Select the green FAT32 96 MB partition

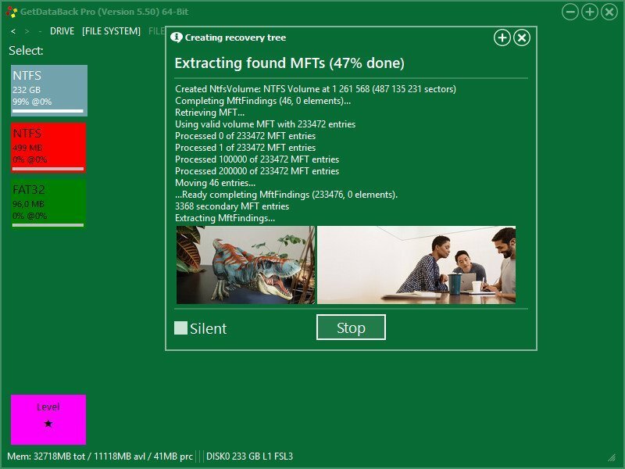[x=47, y=203]
